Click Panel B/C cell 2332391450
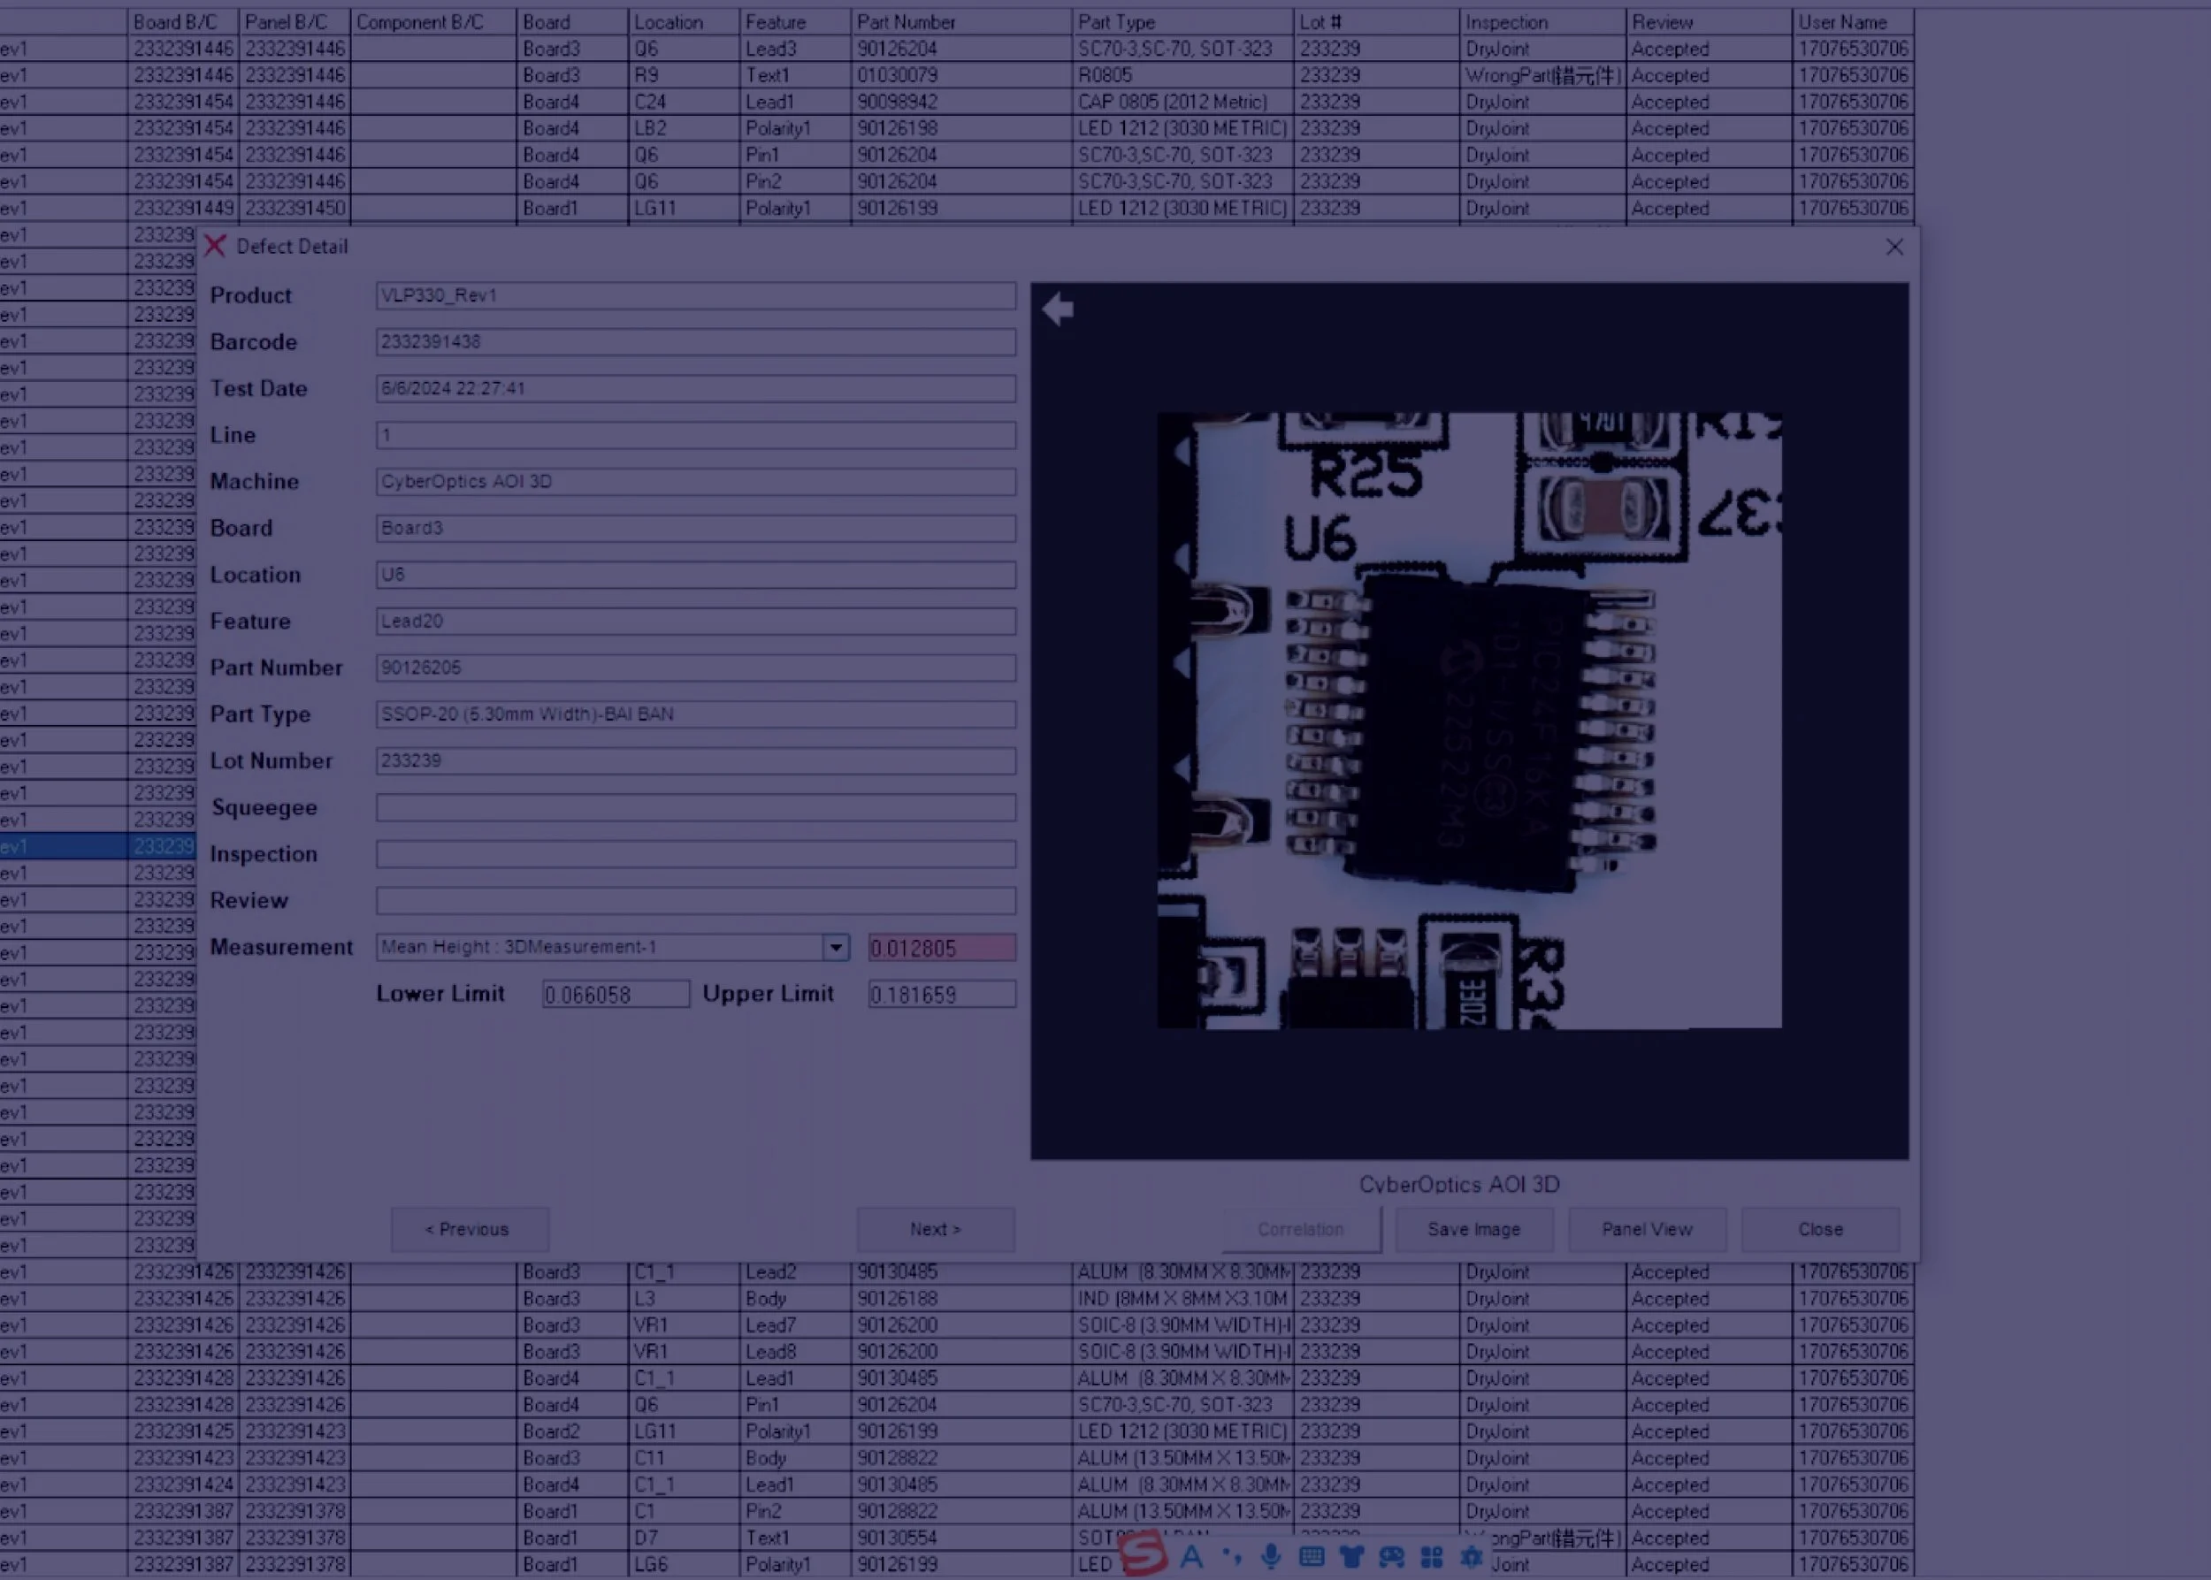Image resolution: width=2211 pixels, height=1580 pixels. [x=295, y=208]
